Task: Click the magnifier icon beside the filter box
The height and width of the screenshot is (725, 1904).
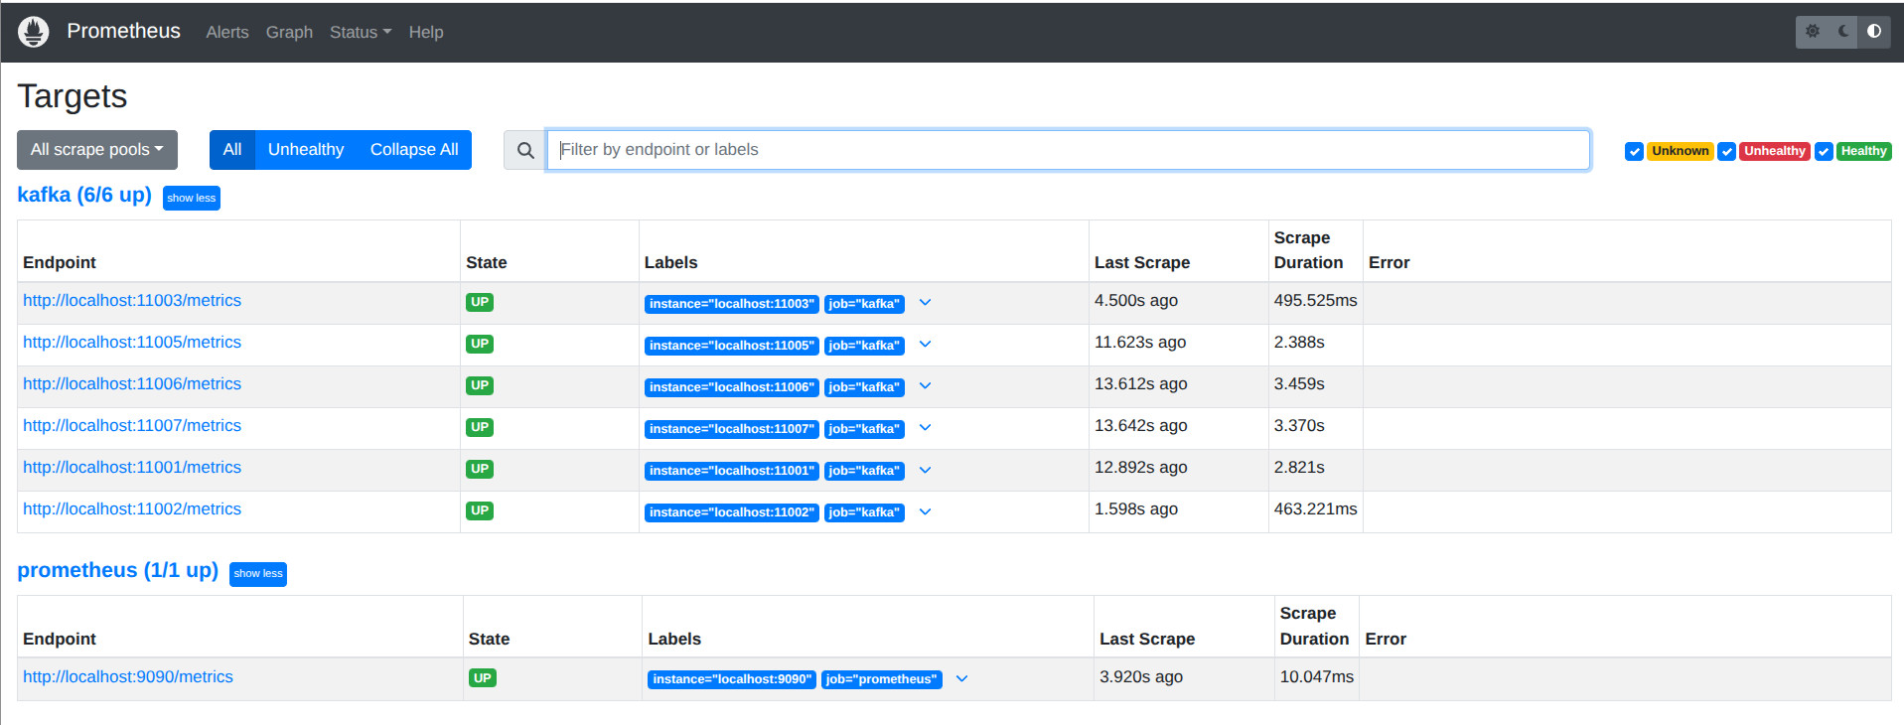Action: [525, 150]
